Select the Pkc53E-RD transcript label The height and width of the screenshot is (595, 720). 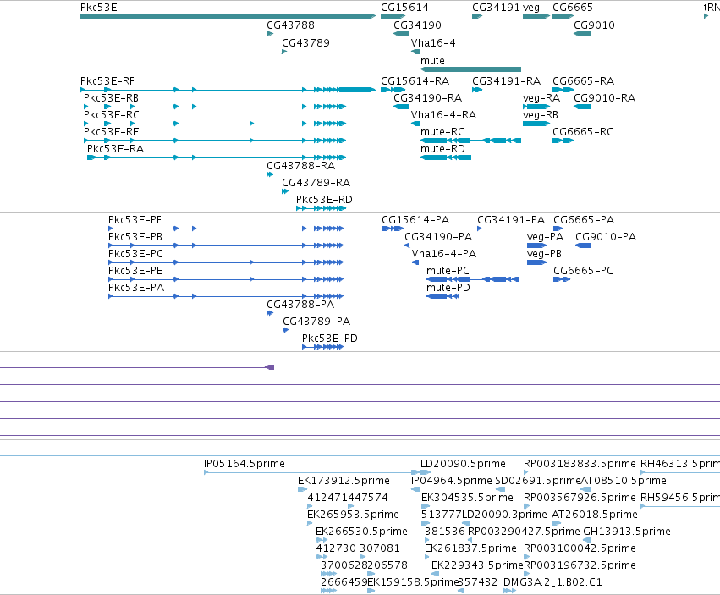(x=324, y=200)
